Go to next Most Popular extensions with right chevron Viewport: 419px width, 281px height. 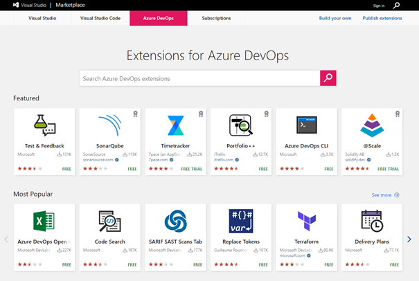coord(409,239)
